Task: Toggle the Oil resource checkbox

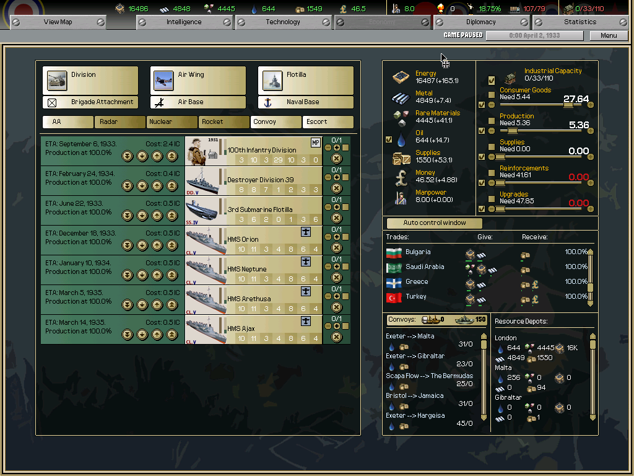Action: [389, 139]
